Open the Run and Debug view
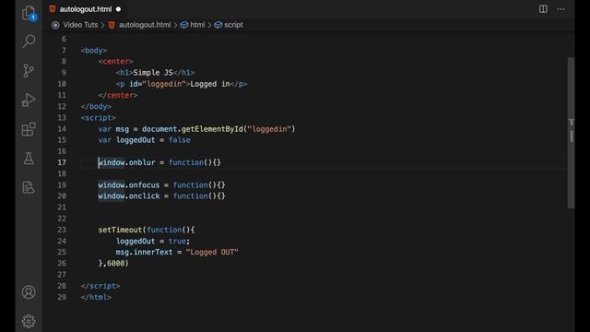 pos(29,100)
